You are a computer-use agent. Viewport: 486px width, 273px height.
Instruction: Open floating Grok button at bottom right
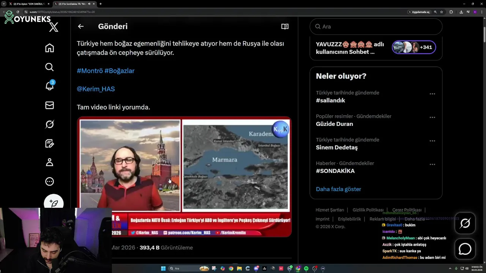pos(465,223)
